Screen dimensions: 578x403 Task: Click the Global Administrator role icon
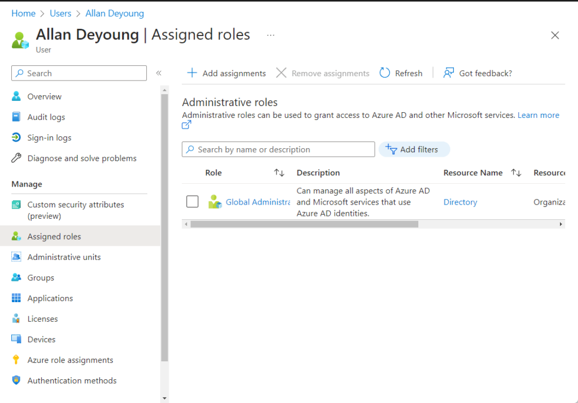click(x=215, y=202)
